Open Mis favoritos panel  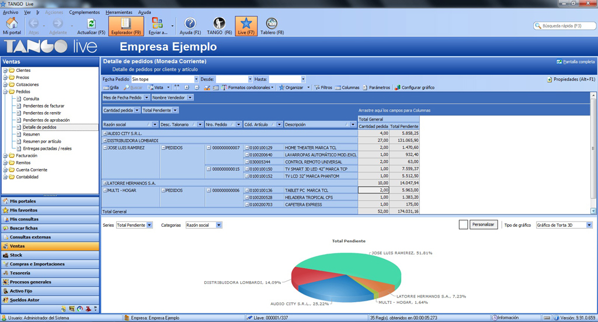50,210
